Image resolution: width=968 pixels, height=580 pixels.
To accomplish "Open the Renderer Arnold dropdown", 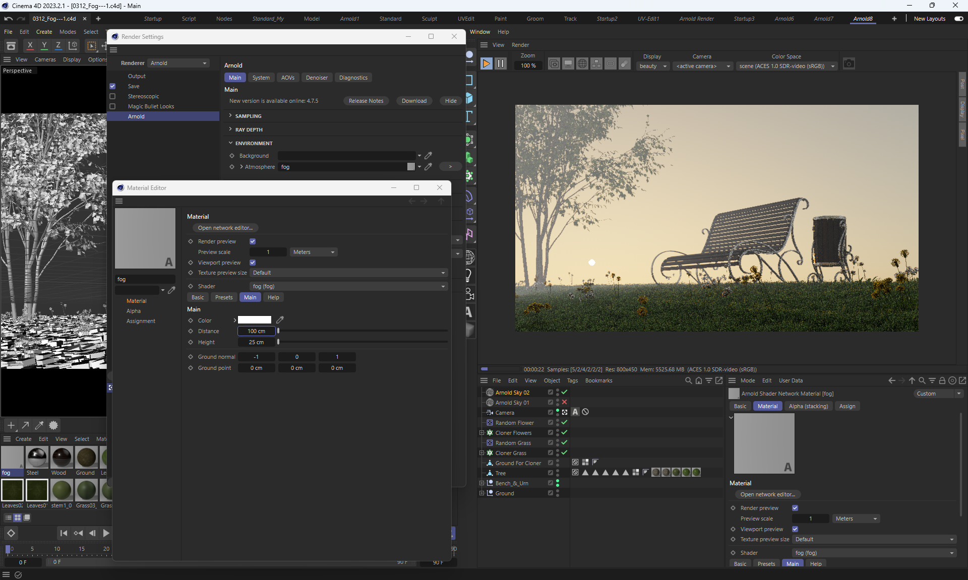I will click(178, 63).
